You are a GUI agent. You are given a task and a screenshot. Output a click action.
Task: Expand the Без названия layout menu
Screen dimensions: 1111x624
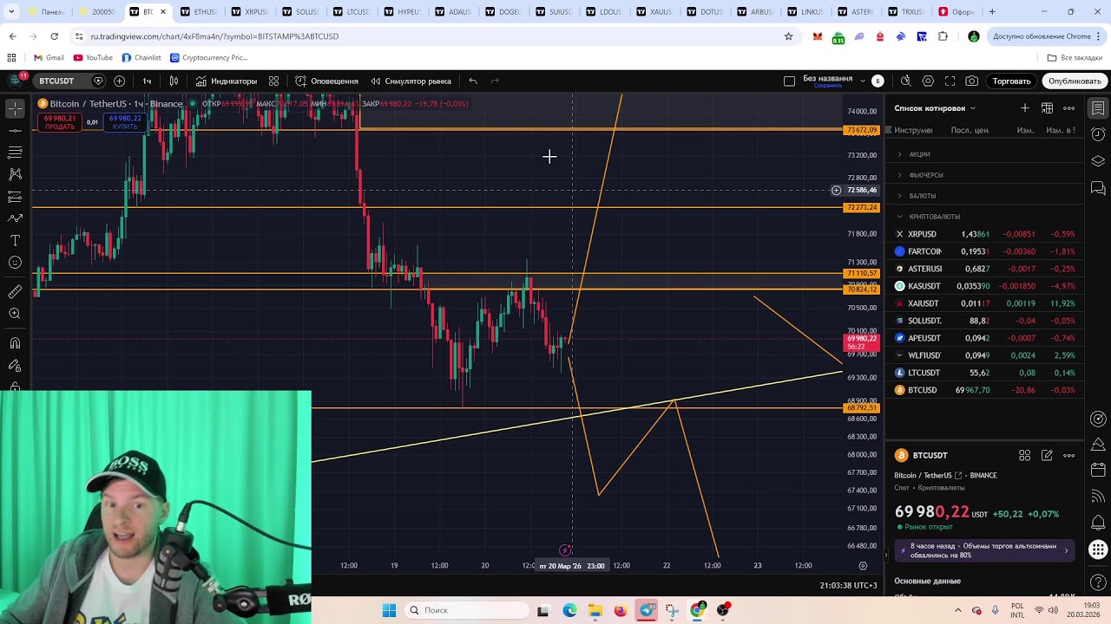point(862,81)
